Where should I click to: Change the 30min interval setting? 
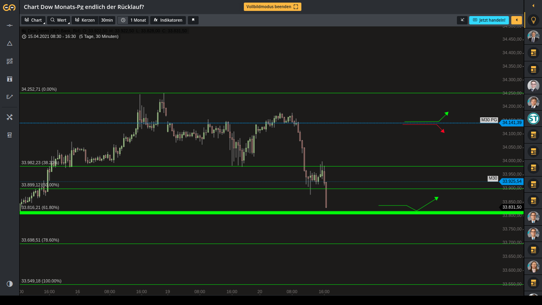click(107, 20)
